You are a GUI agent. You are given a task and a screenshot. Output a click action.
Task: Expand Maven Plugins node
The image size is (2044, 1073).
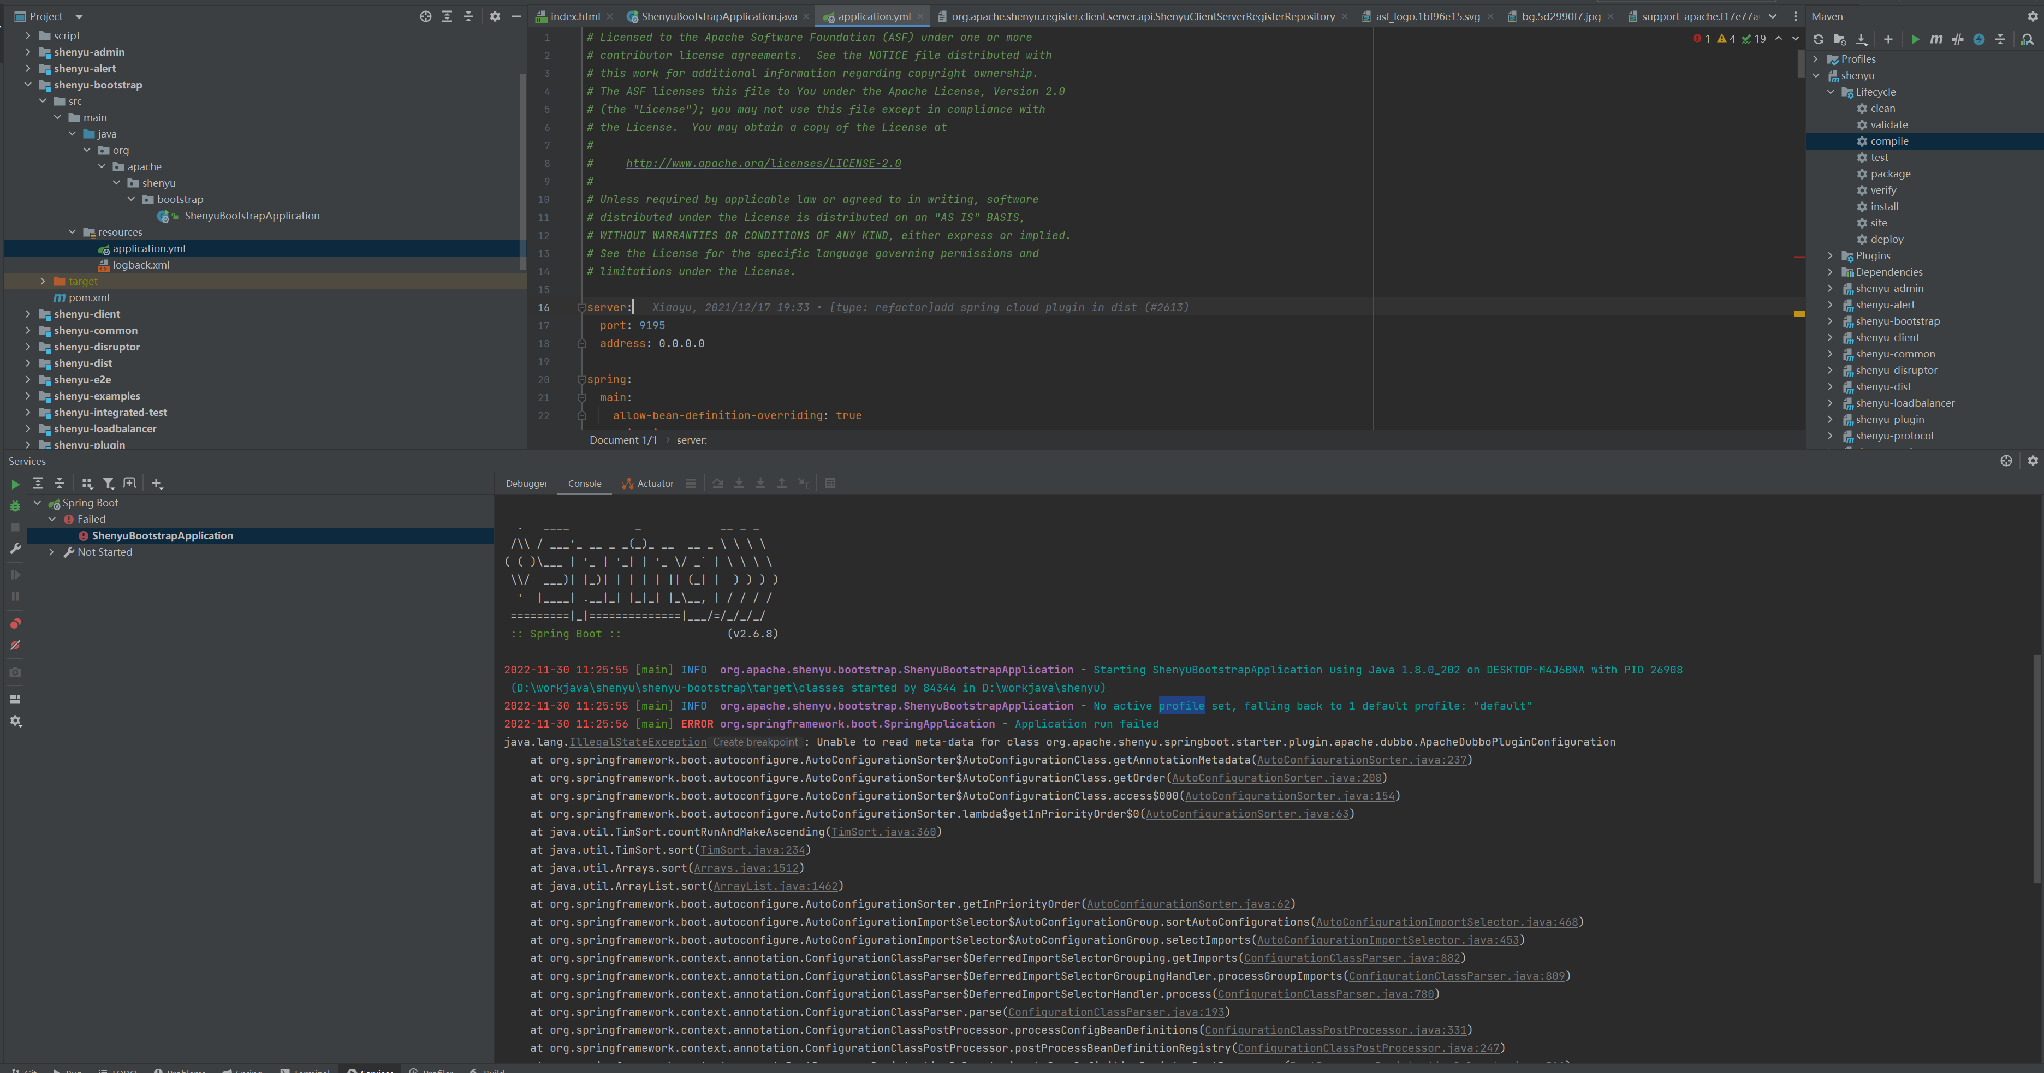1830,255
